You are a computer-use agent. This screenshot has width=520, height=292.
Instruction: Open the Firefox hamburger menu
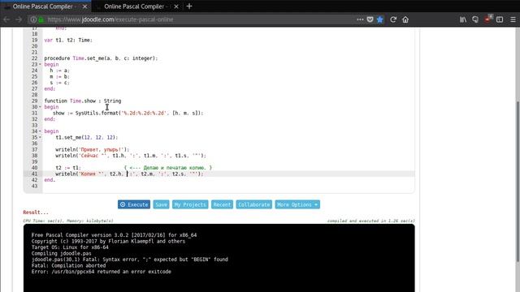(x=513, y=19)
